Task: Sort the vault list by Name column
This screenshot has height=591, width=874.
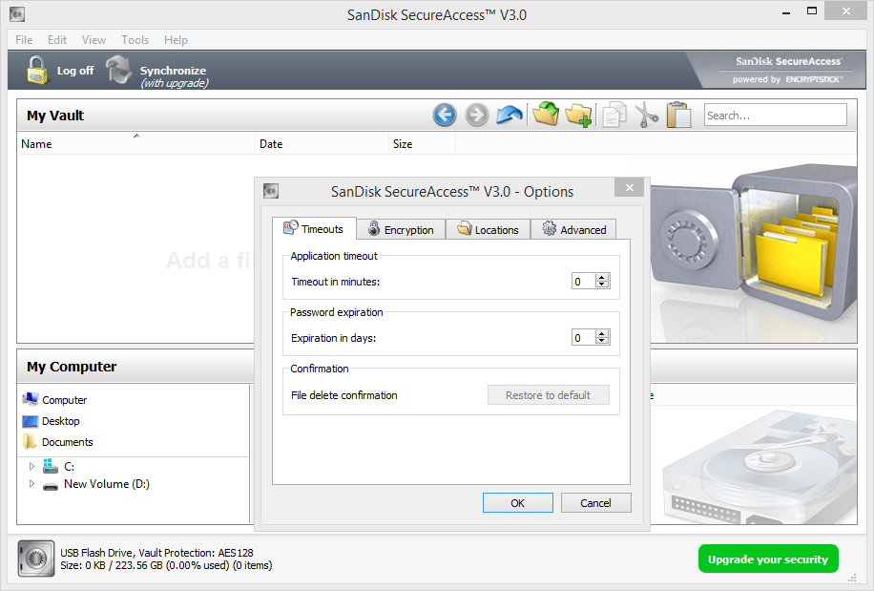Action: tap(136, 144)
